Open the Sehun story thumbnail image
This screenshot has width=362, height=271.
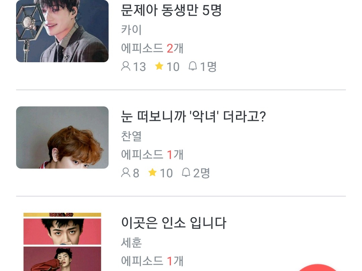point(62,242)
